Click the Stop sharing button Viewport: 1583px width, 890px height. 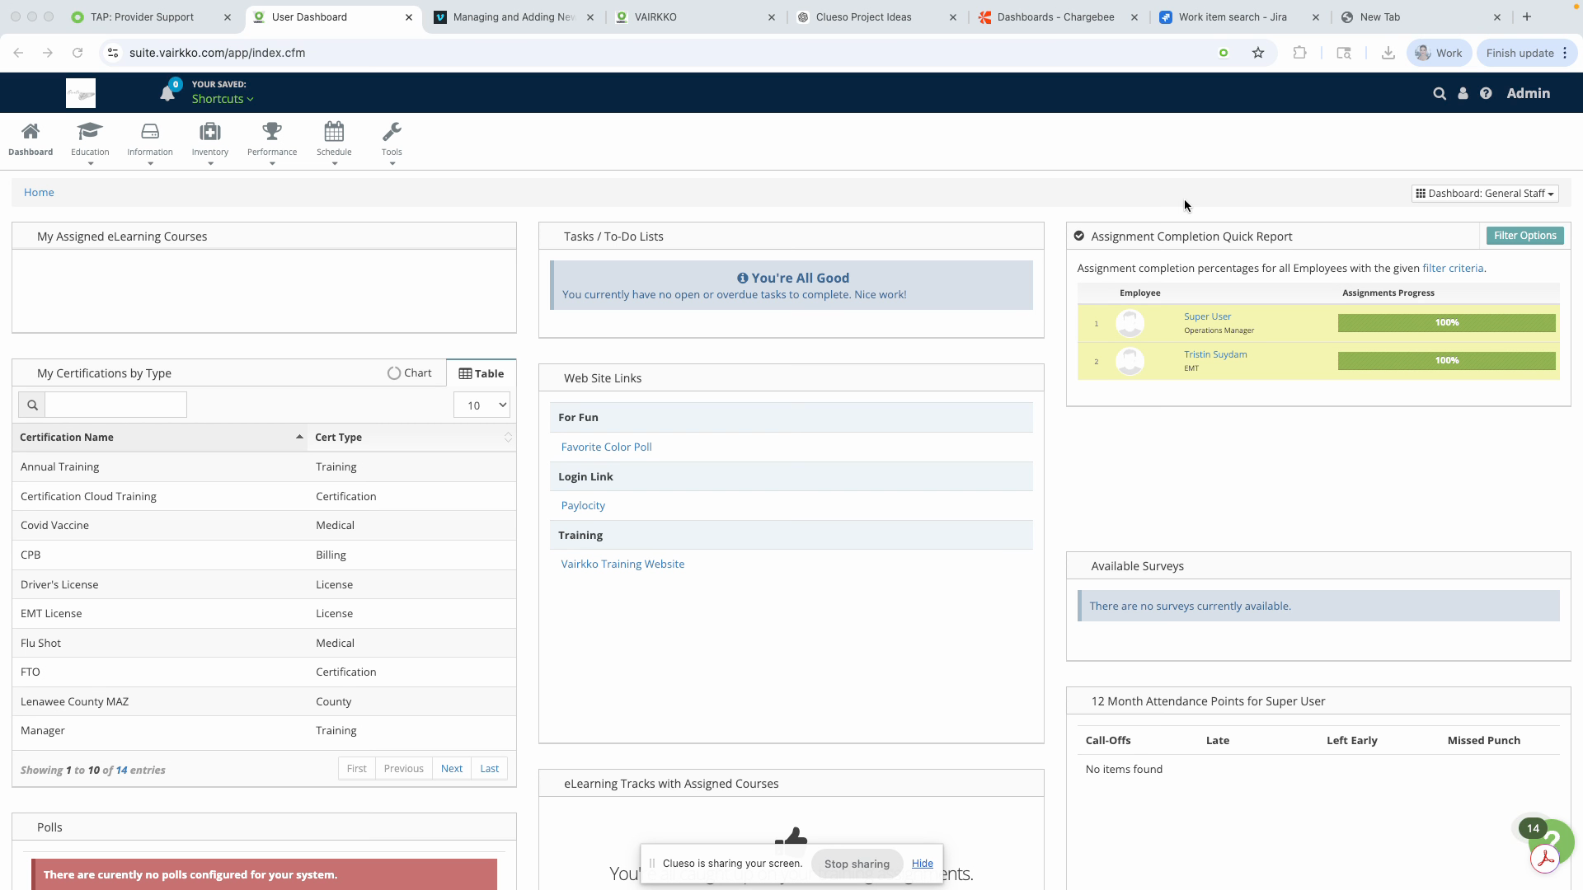(857, 864)
